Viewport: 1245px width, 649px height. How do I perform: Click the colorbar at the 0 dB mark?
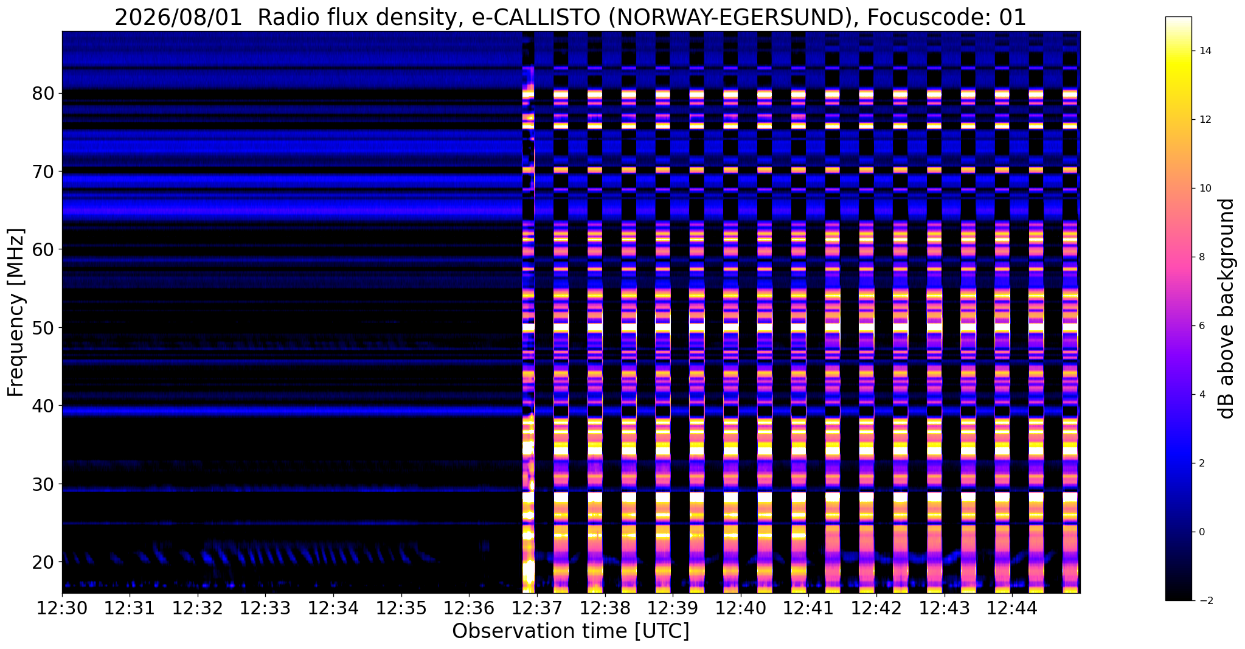point(1178,532)
